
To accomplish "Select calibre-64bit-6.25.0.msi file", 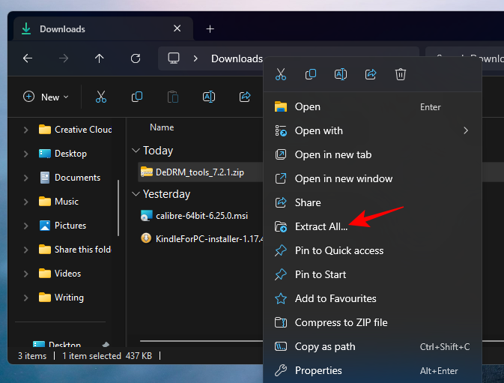I will coord(202,216).
